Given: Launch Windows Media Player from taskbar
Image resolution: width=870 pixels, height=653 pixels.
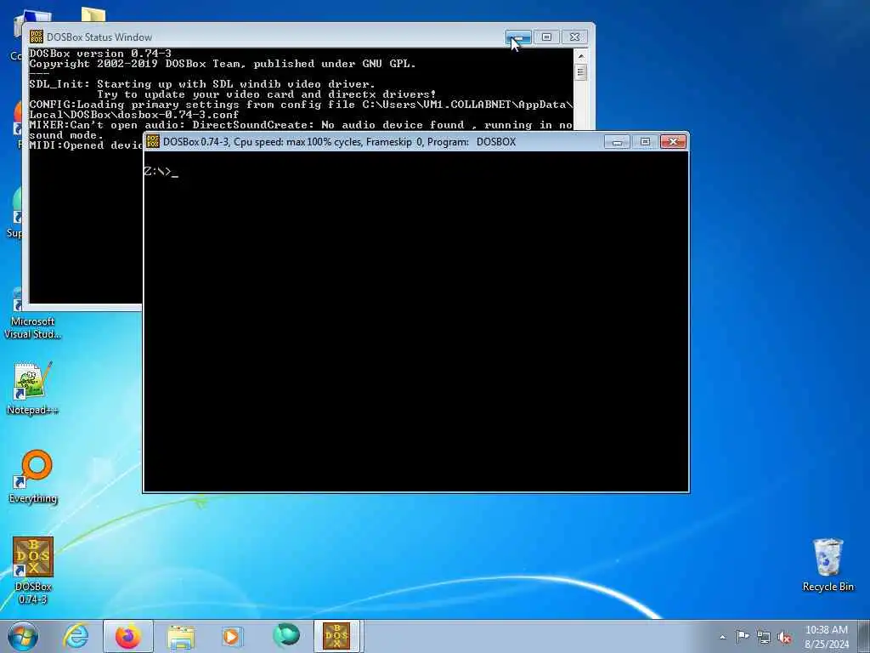Looking at the screenshot, I should 232,636.
